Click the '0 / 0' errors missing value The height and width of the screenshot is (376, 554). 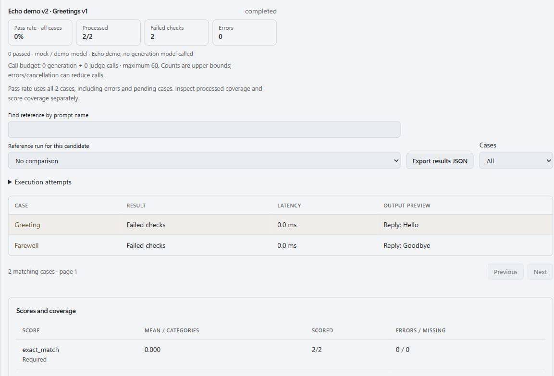click(403, 350)
